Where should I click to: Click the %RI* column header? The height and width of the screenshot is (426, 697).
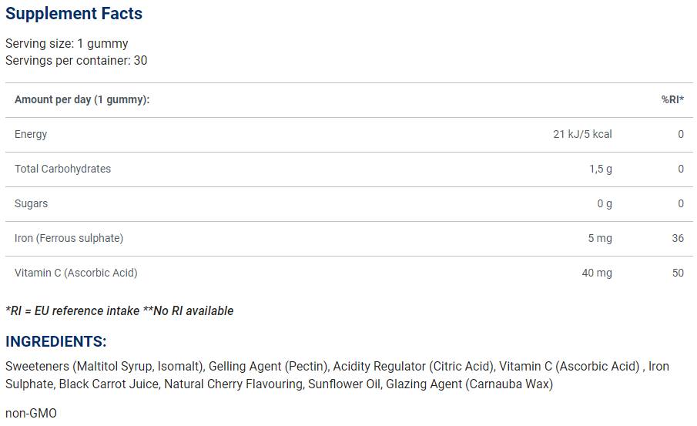672,100
